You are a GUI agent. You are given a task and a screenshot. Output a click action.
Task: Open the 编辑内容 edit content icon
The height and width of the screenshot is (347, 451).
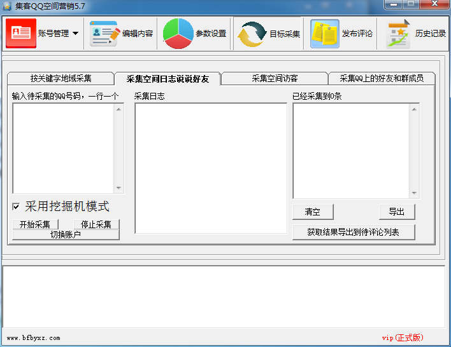[104, 34]
